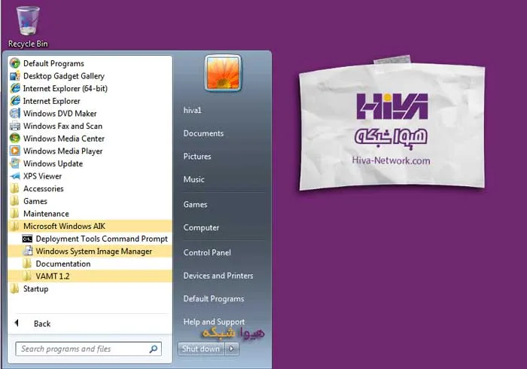Click the Windows System Image Manager icon
Image resolution: width=527 pixels, height=369 pixels.
(x=28, y=251)
